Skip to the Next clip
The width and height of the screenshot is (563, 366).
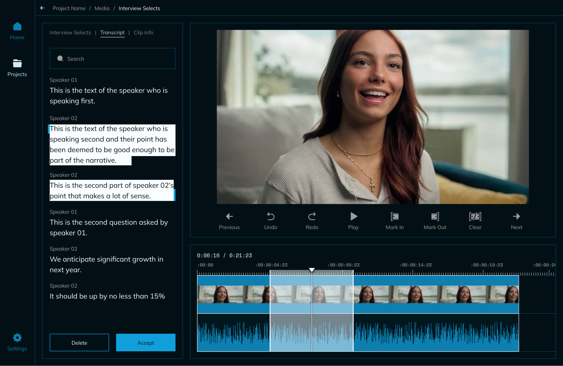516,217
